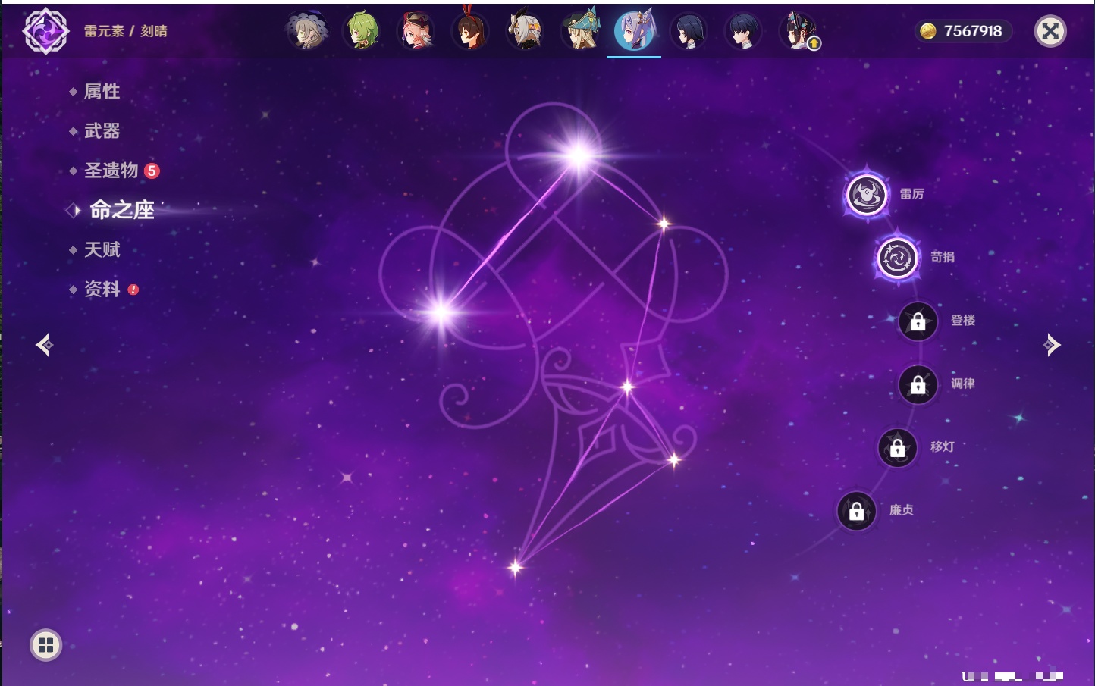1095x686 pixels.
Task: Close the character screen with the X button
Action: [1050, 31]
